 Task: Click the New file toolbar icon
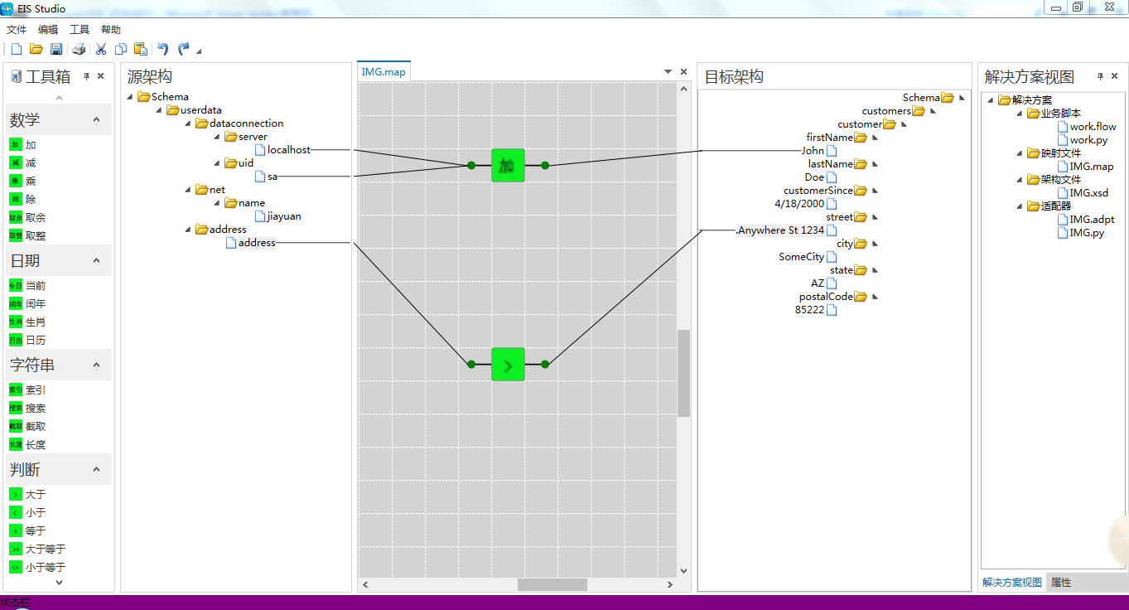coord(17,49)
